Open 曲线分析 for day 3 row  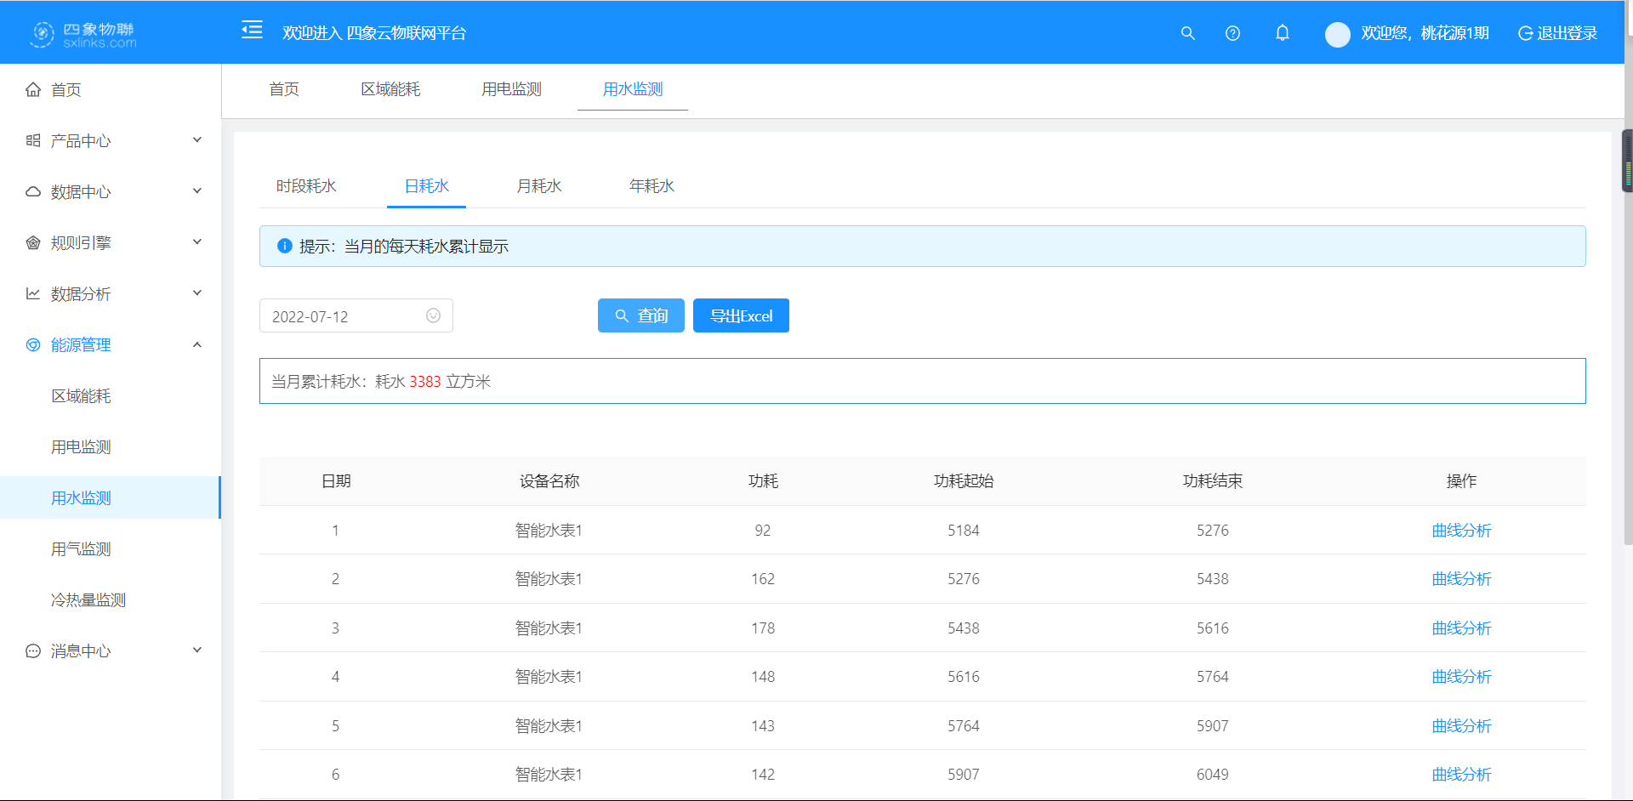pyautogui.click(x=1460, y=628)
